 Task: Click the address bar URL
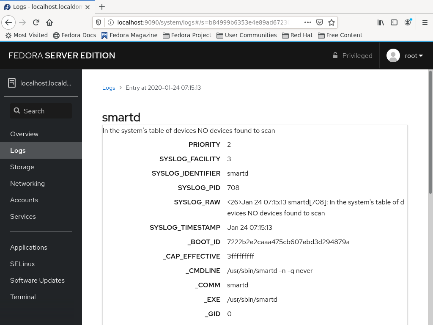pos(203,22)
